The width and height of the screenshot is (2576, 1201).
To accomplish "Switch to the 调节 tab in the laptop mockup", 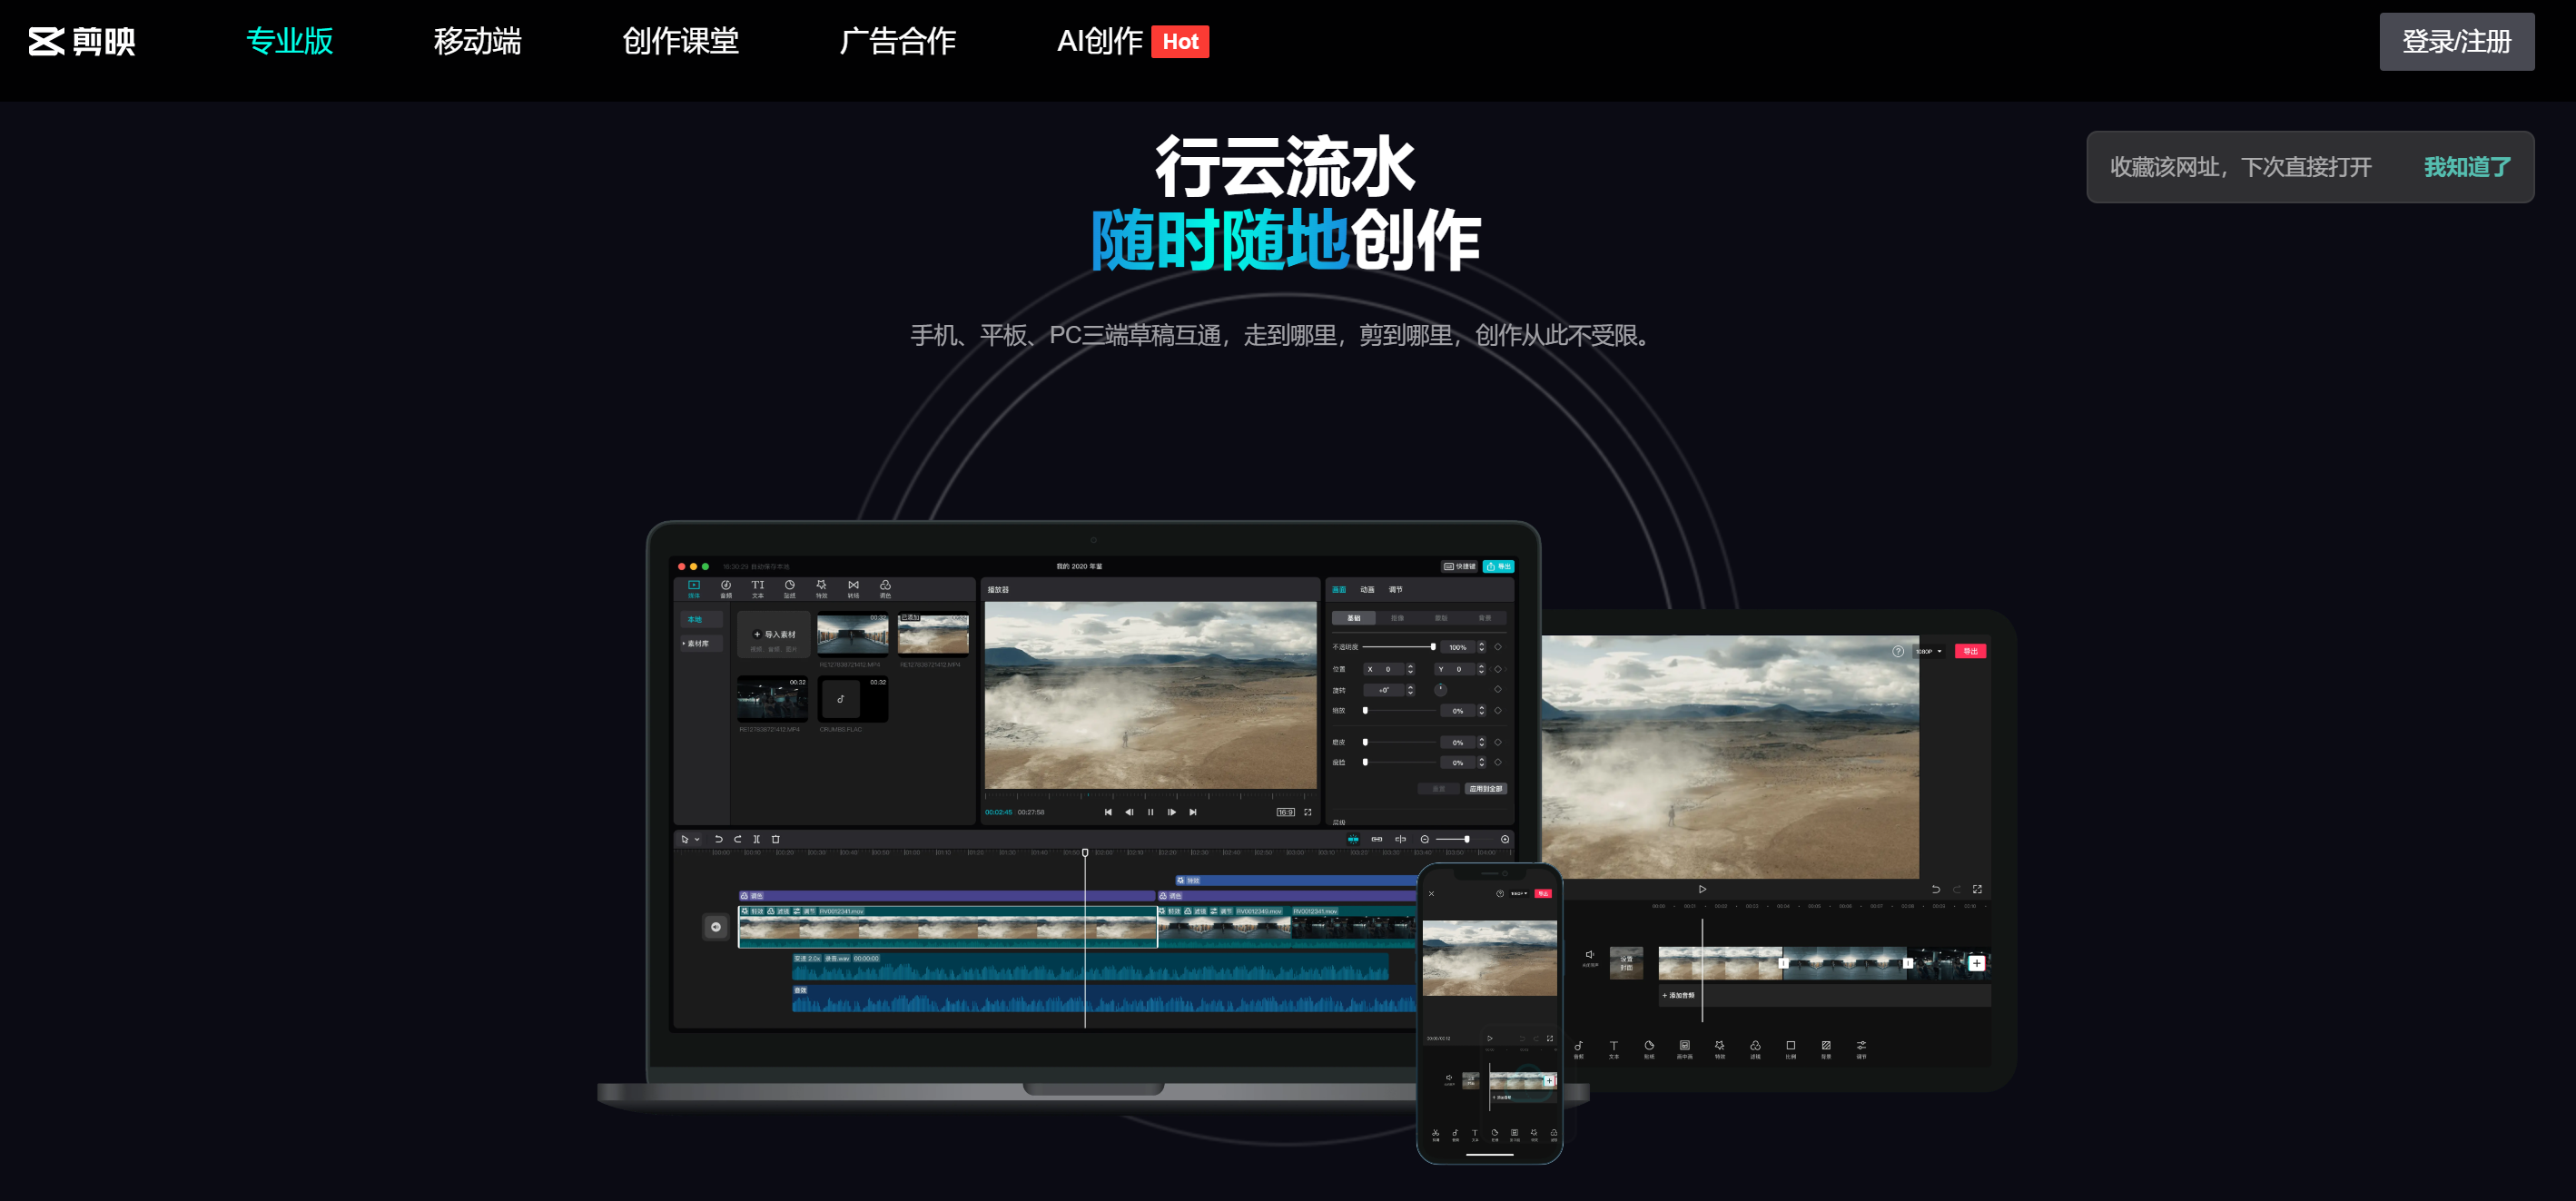I will click(x=1395, y=589).
